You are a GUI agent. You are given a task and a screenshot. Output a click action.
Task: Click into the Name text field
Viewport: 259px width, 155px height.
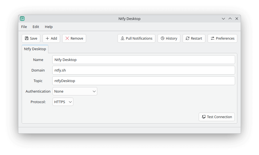143,60
